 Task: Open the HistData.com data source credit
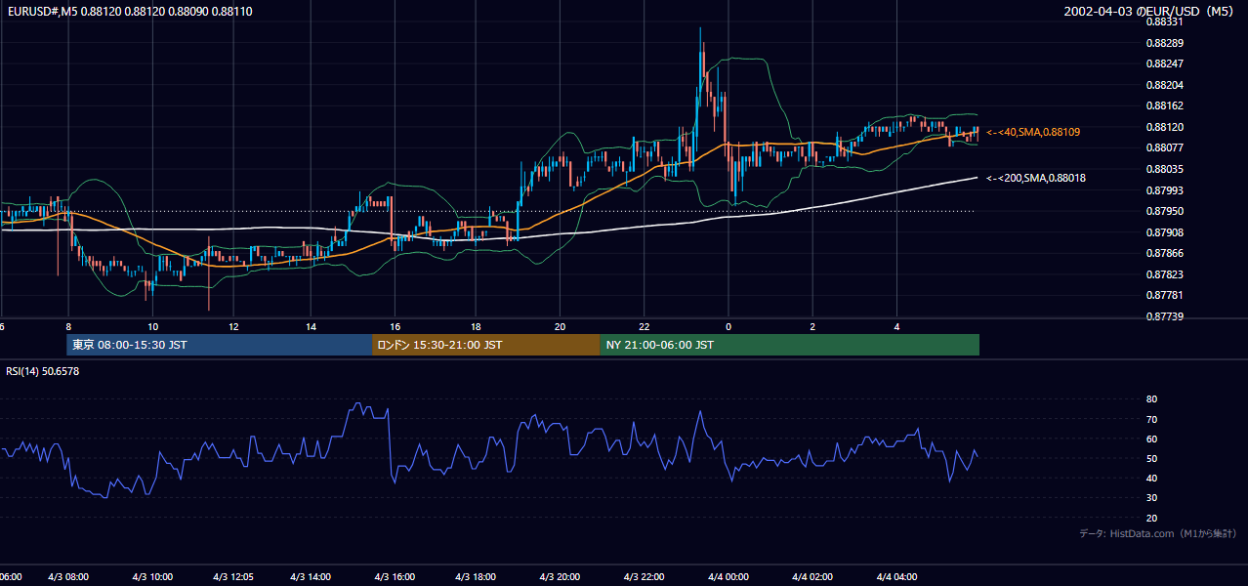[1158, 533]
